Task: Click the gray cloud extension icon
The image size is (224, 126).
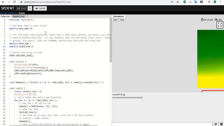Action: point(190,2)
